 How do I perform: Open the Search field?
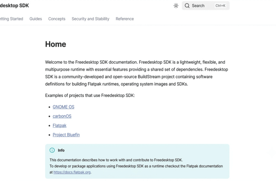(206, 6)
